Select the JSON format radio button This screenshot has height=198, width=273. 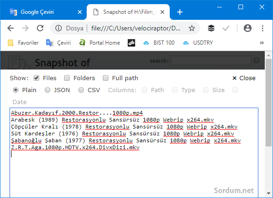click(47, 90)
